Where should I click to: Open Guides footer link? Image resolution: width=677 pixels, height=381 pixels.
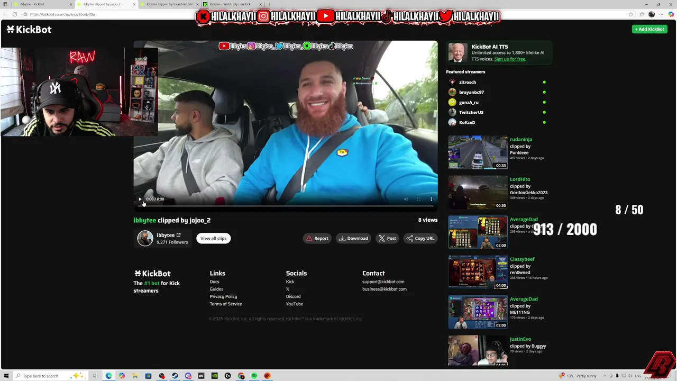pos(216,289)
